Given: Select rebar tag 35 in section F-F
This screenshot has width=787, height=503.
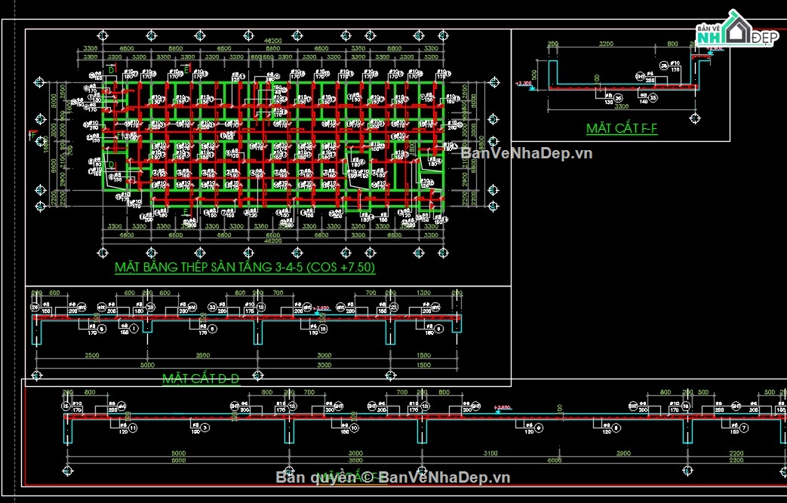Looking at the screenshot, I should click(653, 98).
